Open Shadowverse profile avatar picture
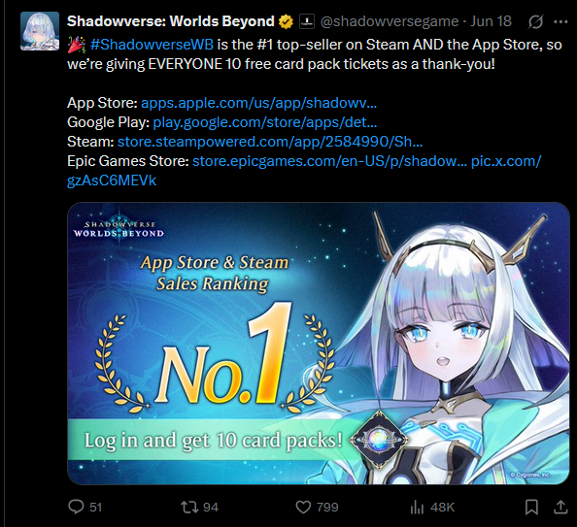Screen dimensions: 577x527 (x=40, y=31)
